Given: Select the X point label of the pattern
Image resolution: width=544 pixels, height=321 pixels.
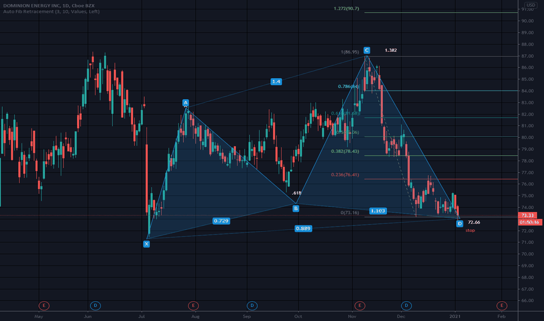Looking at the screenshot, I should 147,244.
